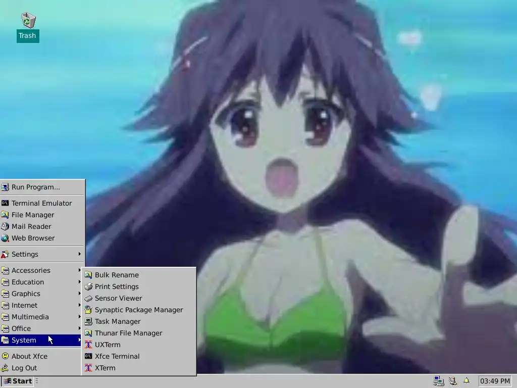This screenshot has width=517, height=388.
Task: Click the Bulk Rename icon
Action: click(x=88, y=275)
